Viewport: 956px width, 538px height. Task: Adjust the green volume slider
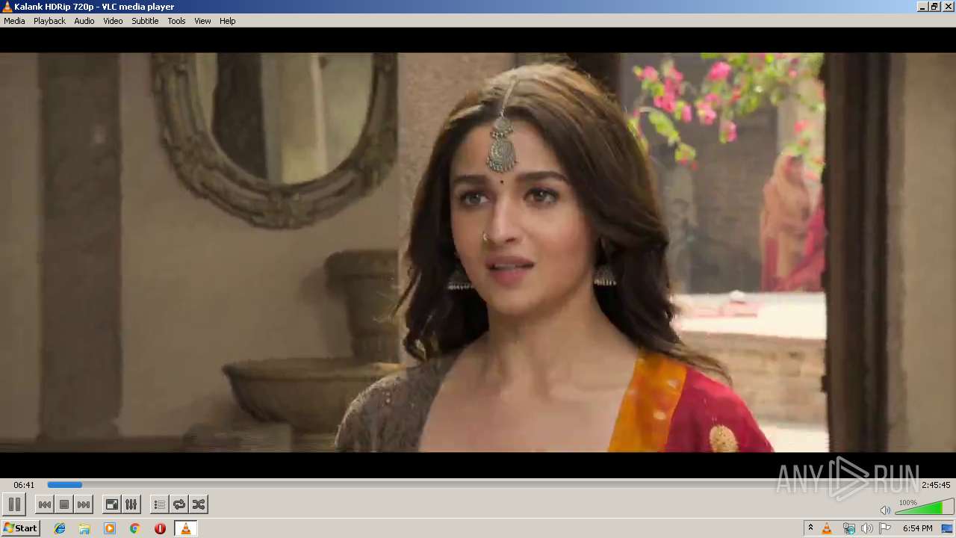tap(924, 507)
